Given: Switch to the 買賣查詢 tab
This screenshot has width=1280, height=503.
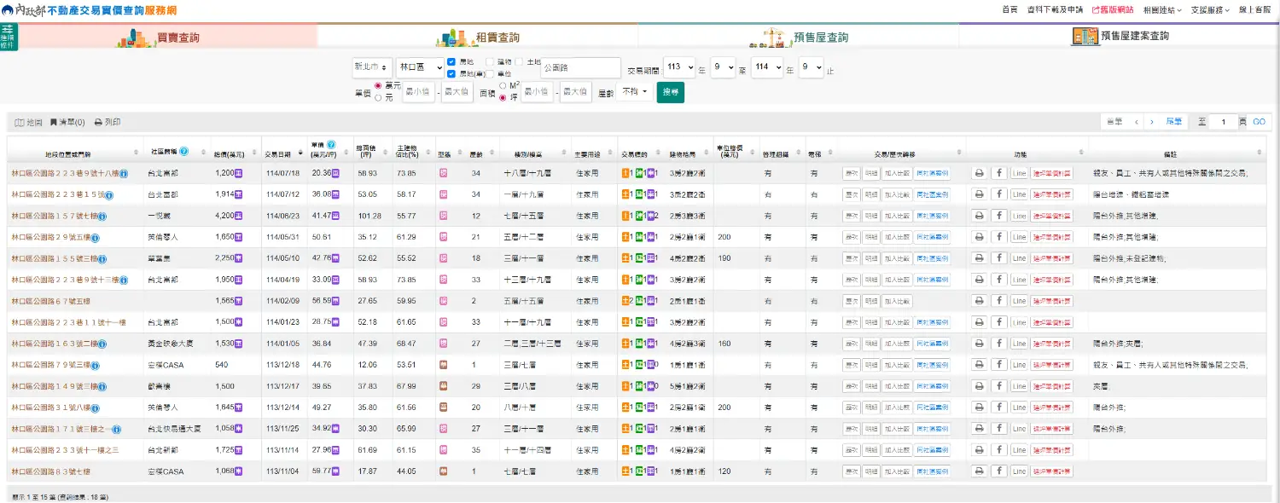Looking at the screenshot, I should coord(167,37).
